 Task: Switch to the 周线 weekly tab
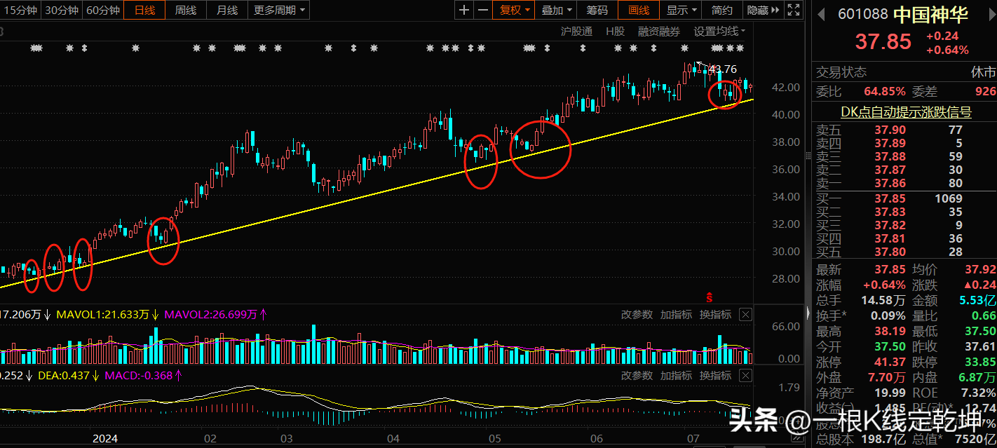point(186,10)
